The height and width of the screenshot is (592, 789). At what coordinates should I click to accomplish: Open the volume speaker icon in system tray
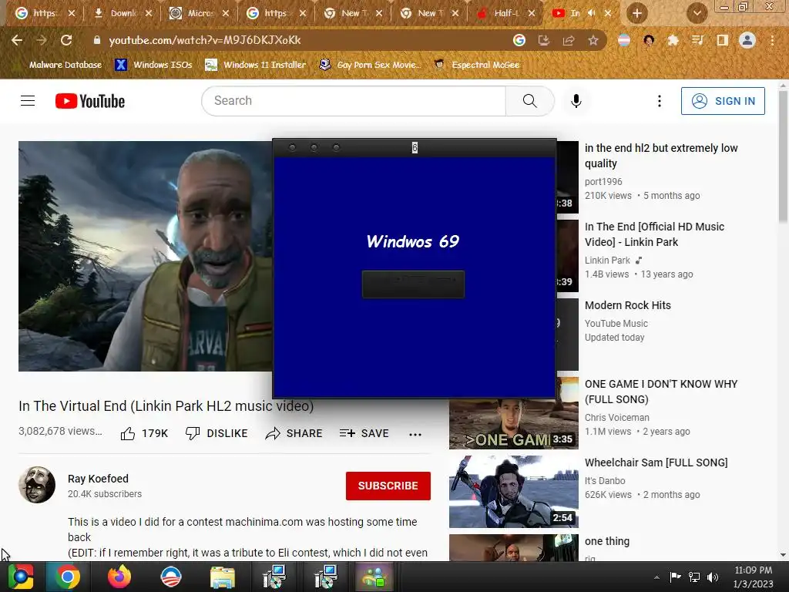pos(713,577)
